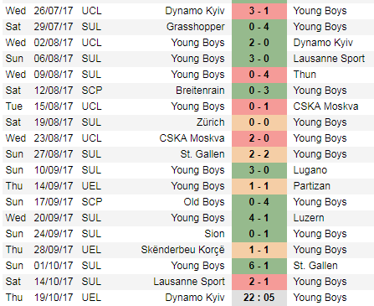The height and width of the screenshot is (306, 374).
Task: Click Sion team name
Action: [214, 234]
